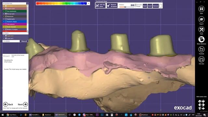Click help question mark on Show/Hide panel

[27, 4]
